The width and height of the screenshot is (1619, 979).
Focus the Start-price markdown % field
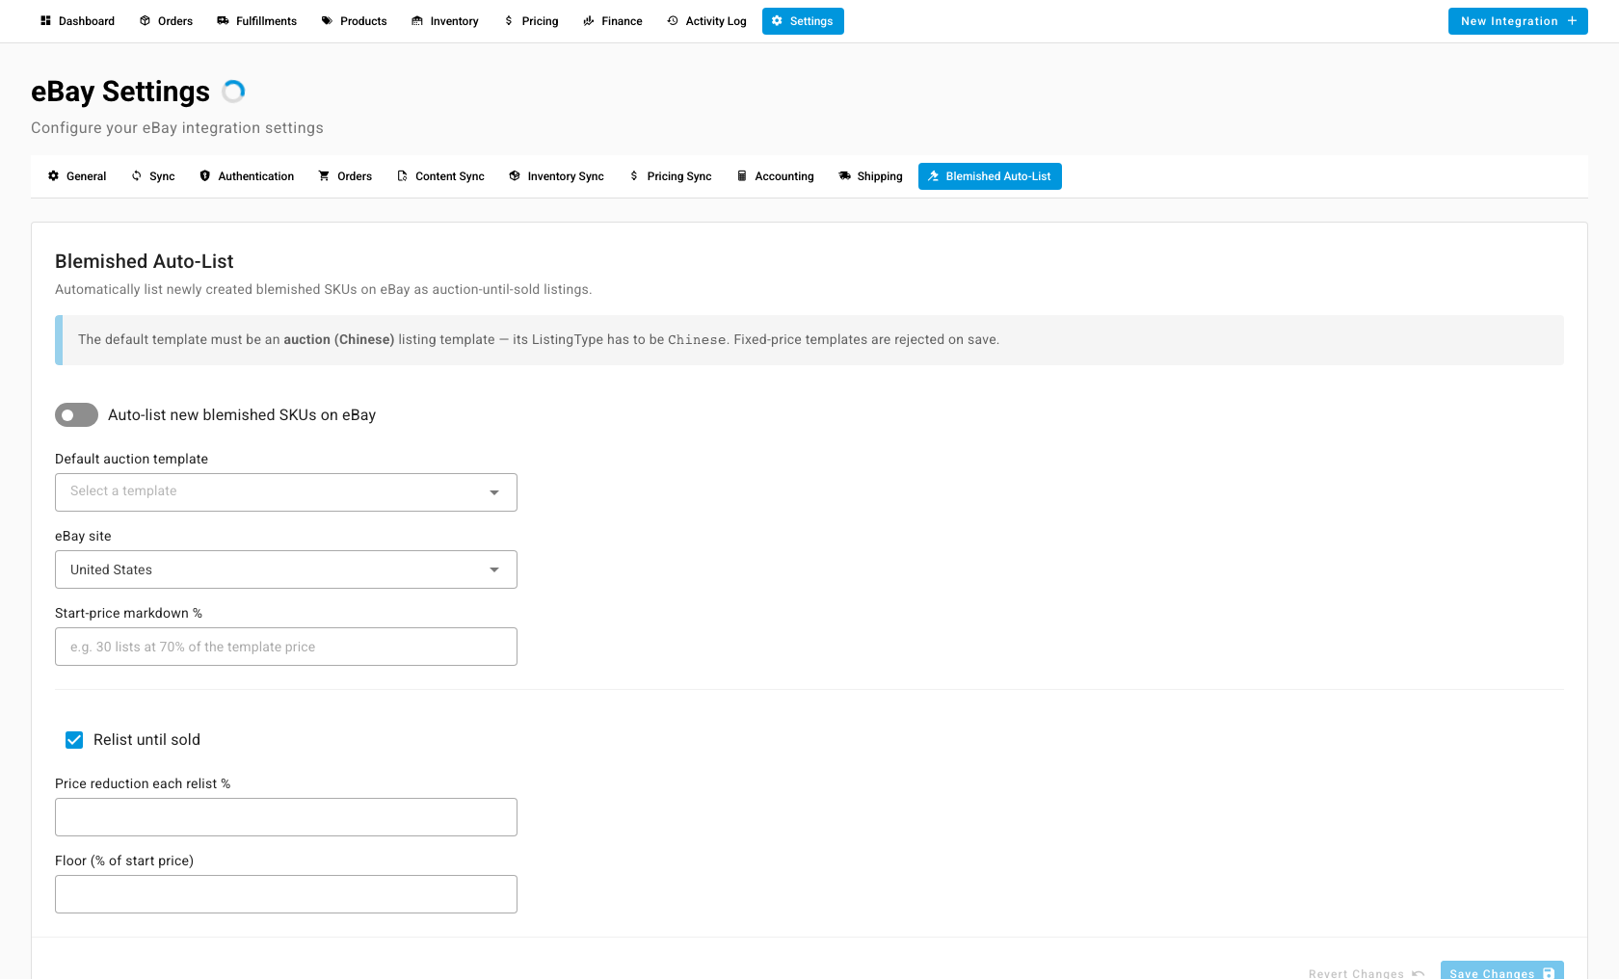click(x=286, y=647)
